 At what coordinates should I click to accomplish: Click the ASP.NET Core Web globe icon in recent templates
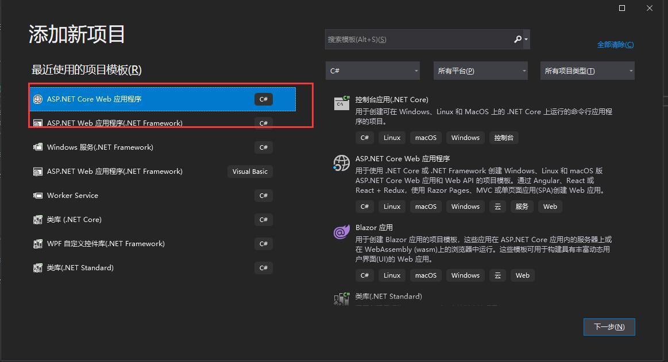[x=38, y=99]
